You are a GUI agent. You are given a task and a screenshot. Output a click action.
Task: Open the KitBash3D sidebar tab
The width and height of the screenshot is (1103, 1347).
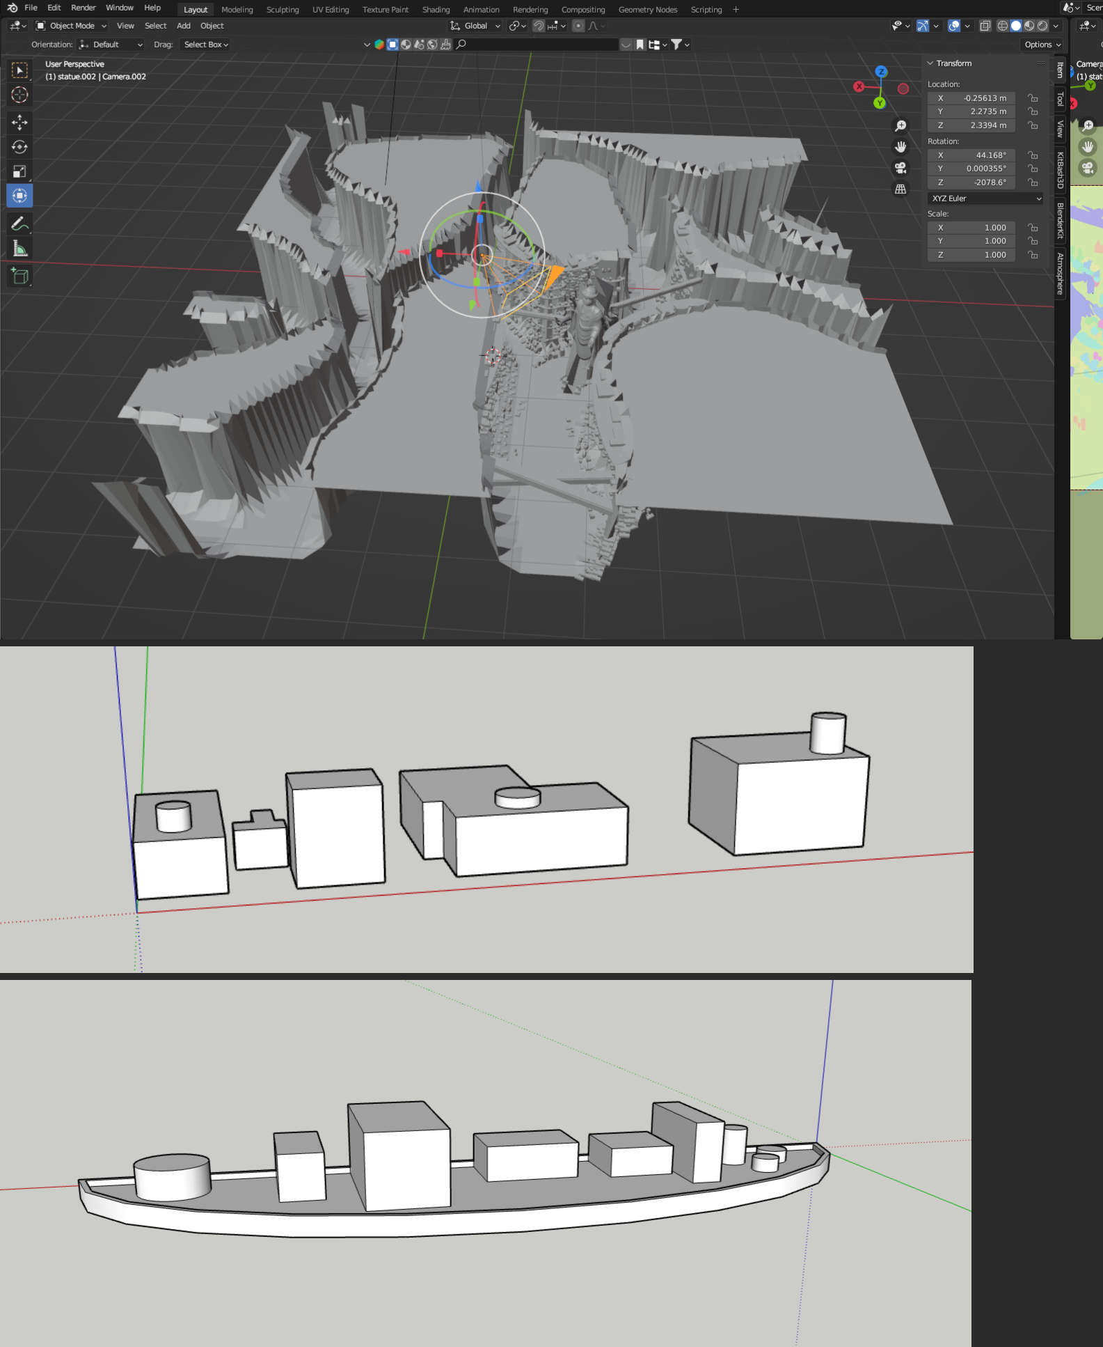click(1061, 170)
